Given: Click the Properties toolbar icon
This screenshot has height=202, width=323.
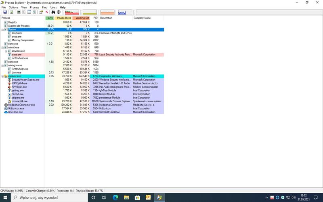Looking at the screenshot, I should 41,12.
